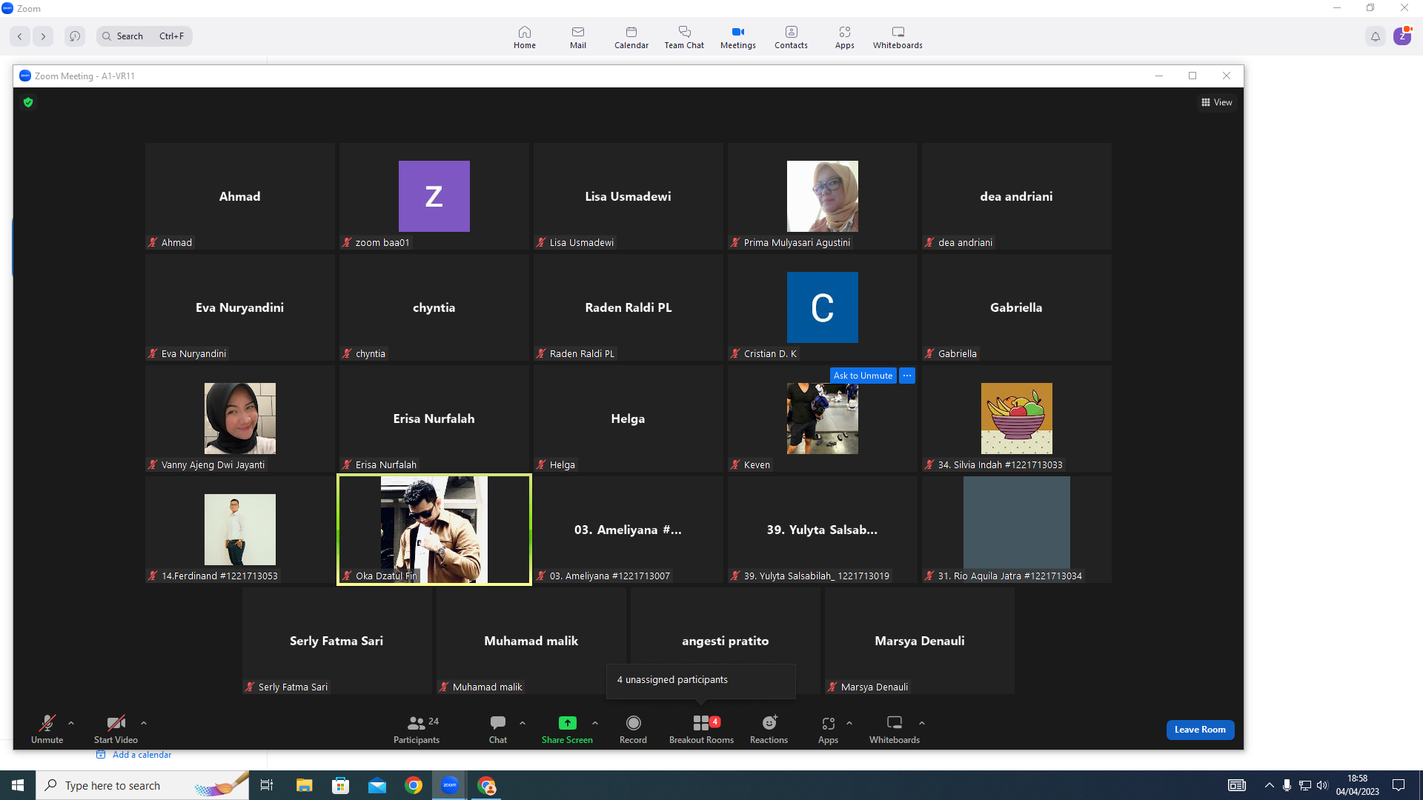Viewport: 1423px width, 800px height.
Task: Unmute the microphone
Action: point(47,729)
